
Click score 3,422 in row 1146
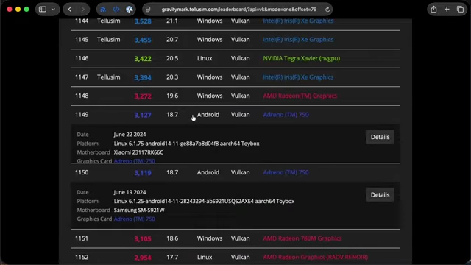(143, 59)
